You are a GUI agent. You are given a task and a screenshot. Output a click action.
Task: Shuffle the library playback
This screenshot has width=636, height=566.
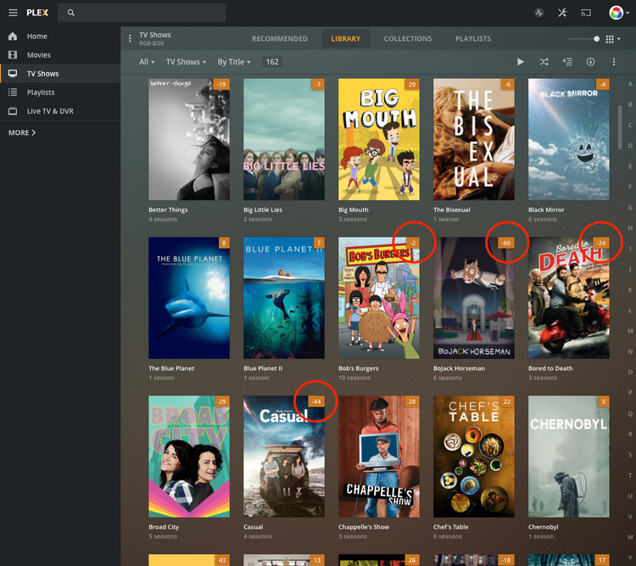click(544, 62)
